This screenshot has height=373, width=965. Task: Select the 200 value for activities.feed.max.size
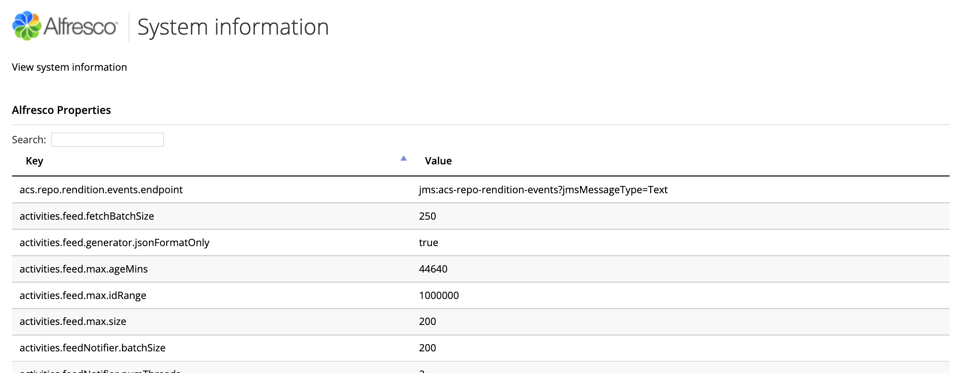(x=428, y=322)
